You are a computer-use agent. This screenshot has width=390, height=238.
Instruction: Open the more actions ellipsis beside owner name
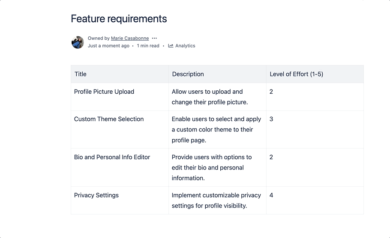(154, 39)
